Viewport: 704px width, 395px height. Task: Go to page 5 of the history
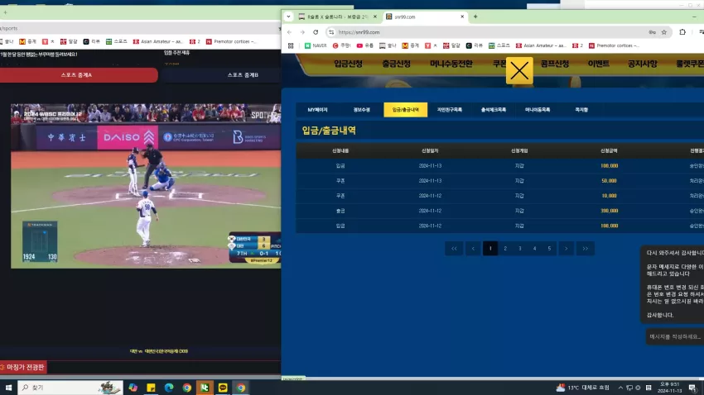[x=549, y=249]
